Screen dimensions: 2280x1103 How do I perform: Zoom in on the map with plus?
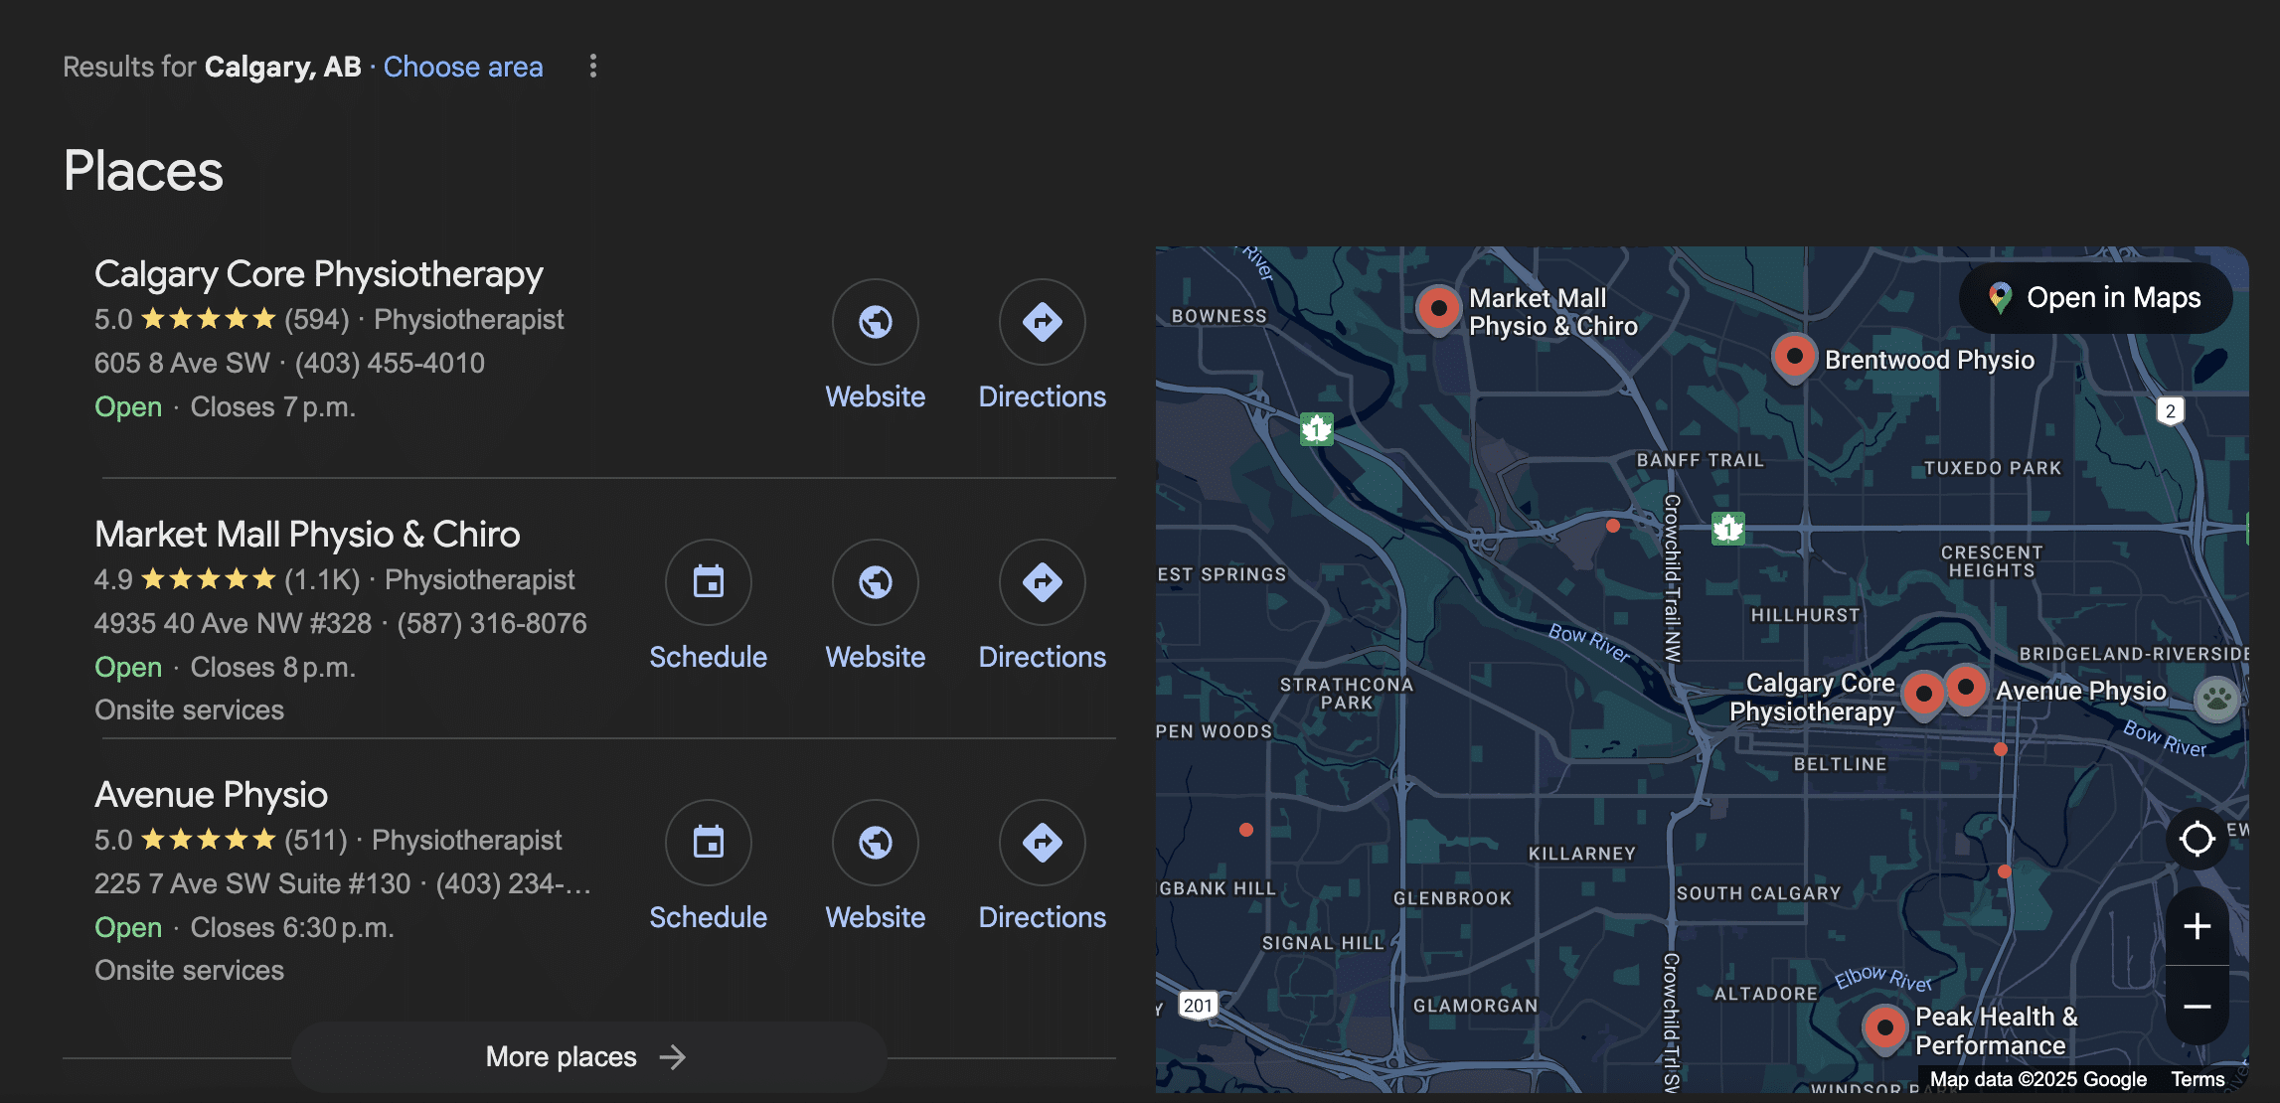[2198, 926]
